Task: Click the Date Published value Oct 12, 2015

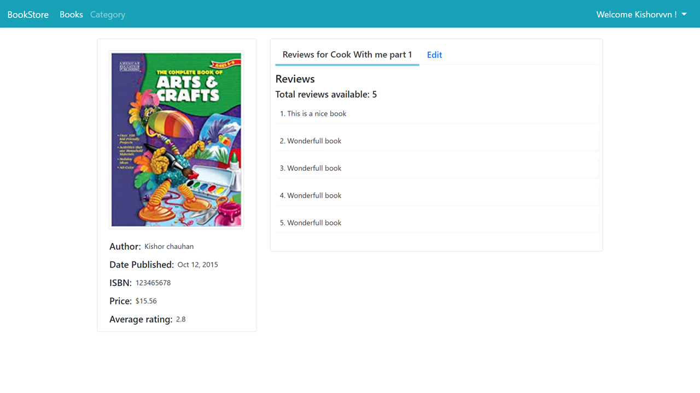Action: click(x=197, y=265)
